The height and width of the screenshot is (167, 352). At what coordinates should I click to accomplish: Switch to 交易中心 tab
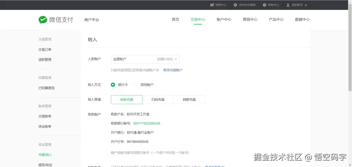[x=198, y=20]
